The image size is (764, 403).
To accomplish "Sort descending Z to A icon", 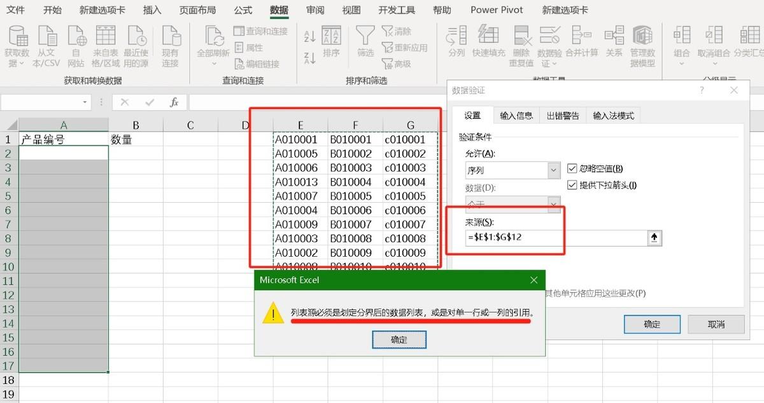I will [x=310, y=58].
